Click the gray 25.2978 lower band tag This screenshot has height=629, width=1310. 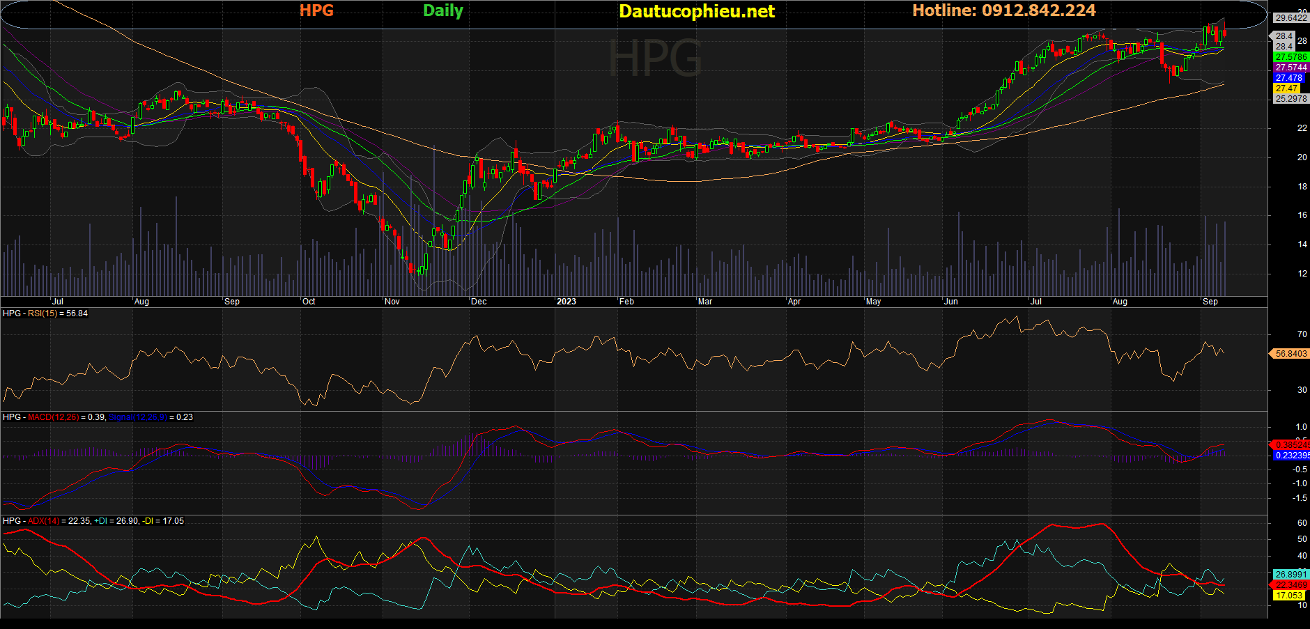[1290, 99]
